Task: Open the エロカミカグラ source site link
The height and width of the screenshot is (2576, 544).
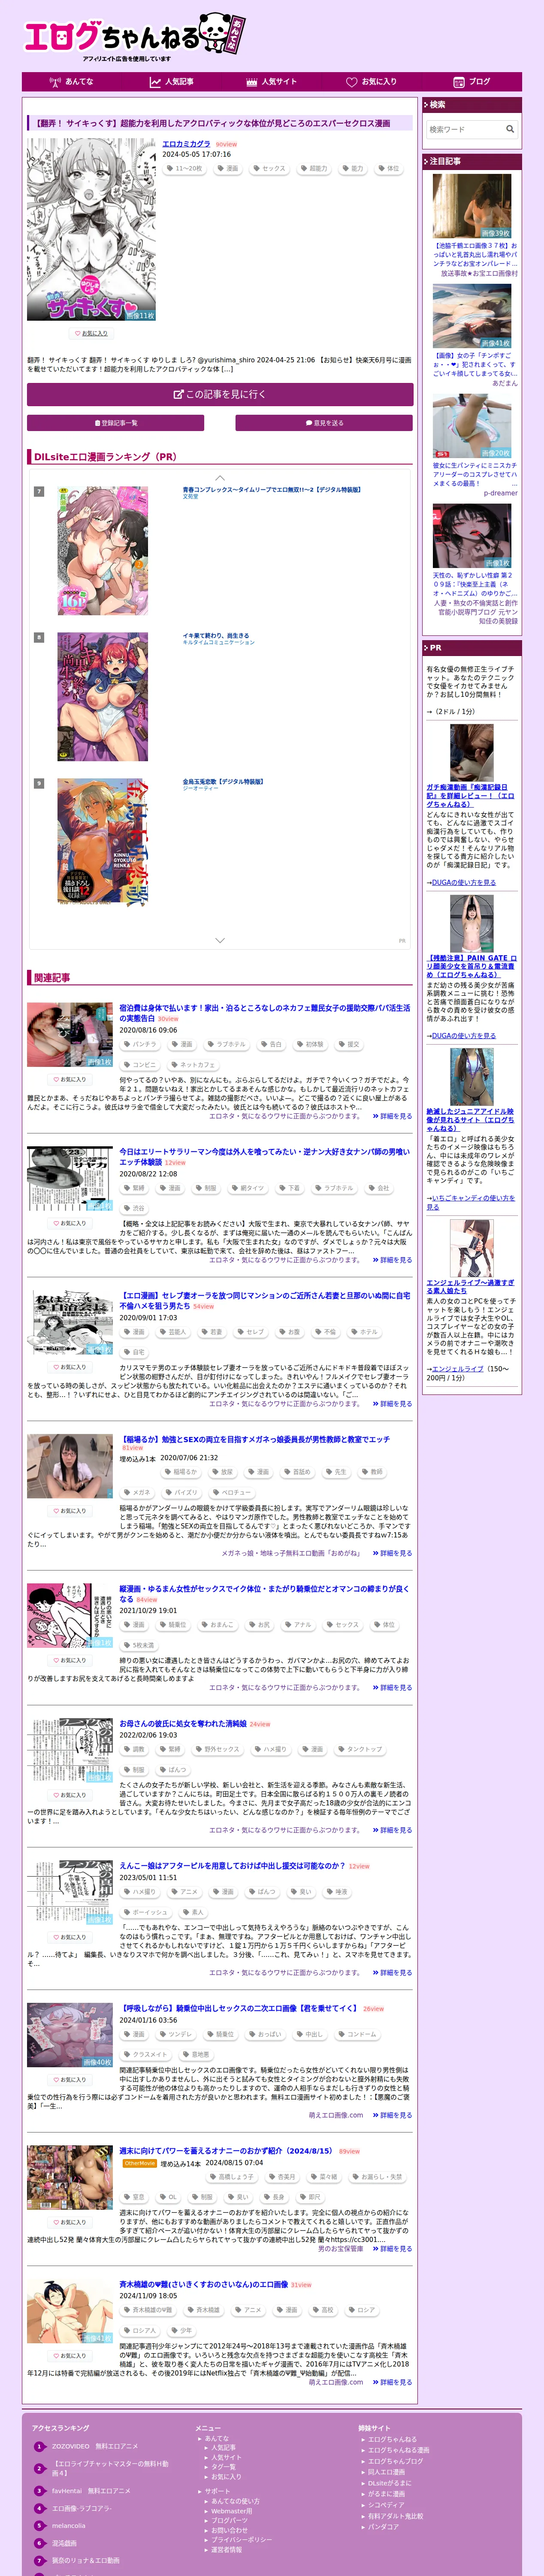Action: coord(186,144)
